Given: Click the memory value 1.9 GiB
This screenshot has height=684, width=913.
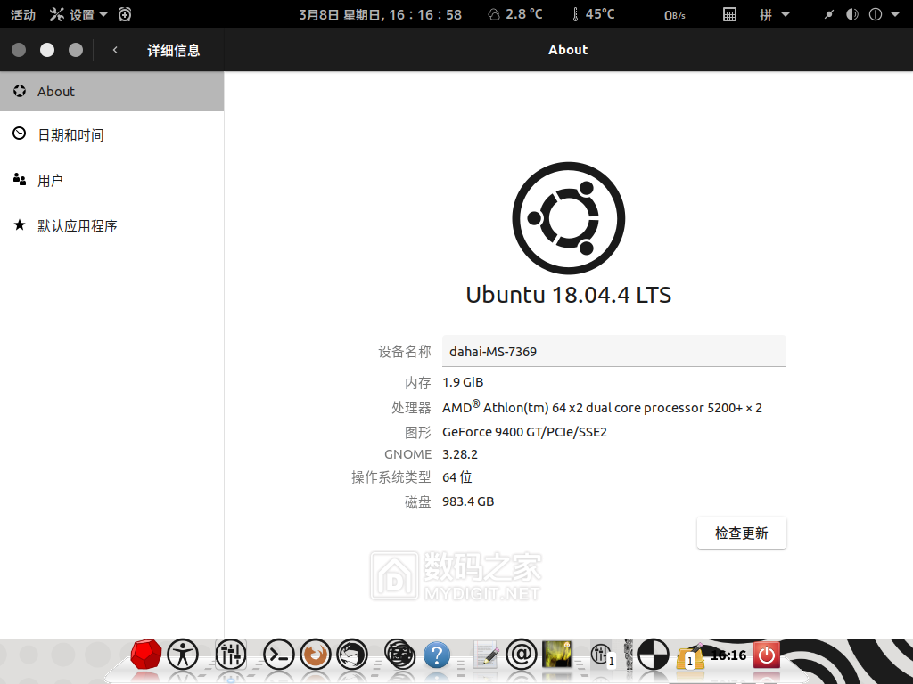Looking at the screenshot, I should [463, 382].
